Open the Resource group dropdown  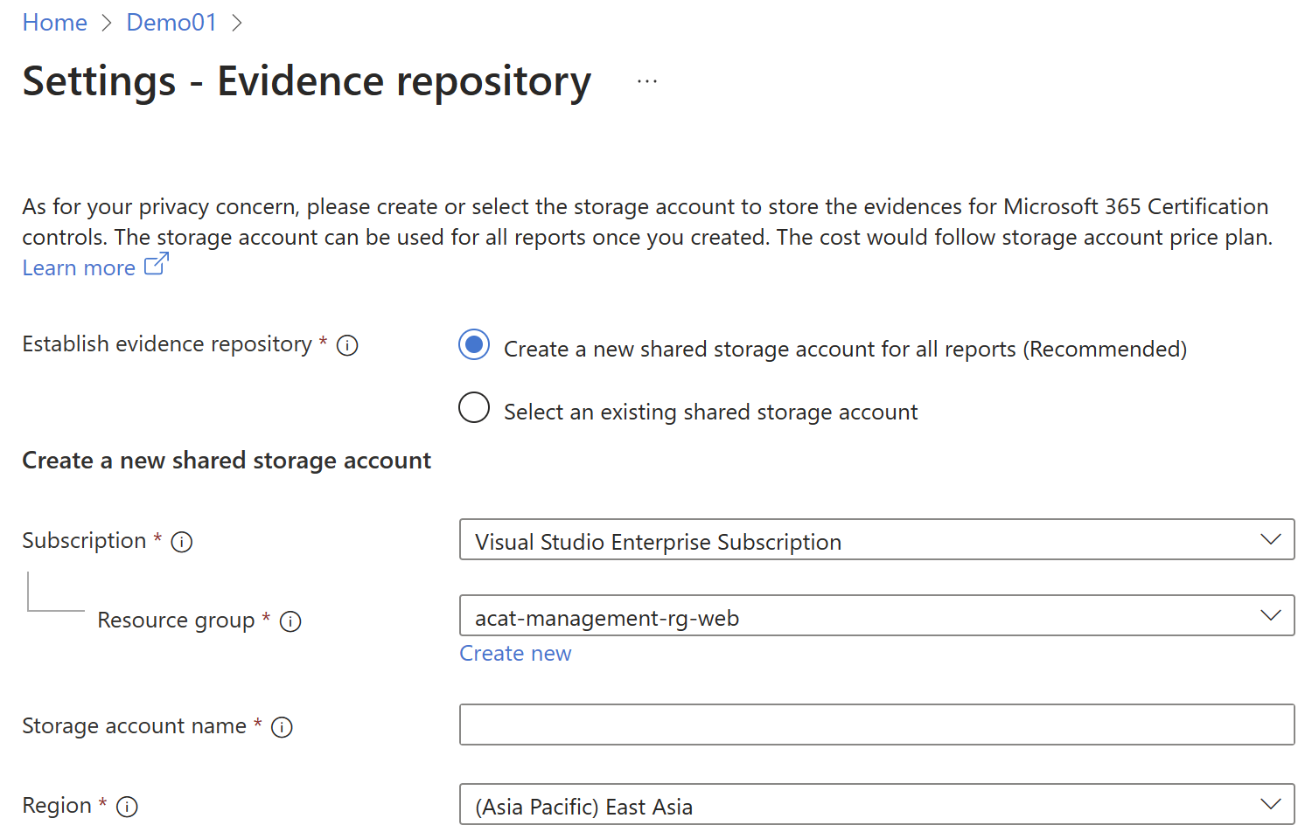(876, 616)
